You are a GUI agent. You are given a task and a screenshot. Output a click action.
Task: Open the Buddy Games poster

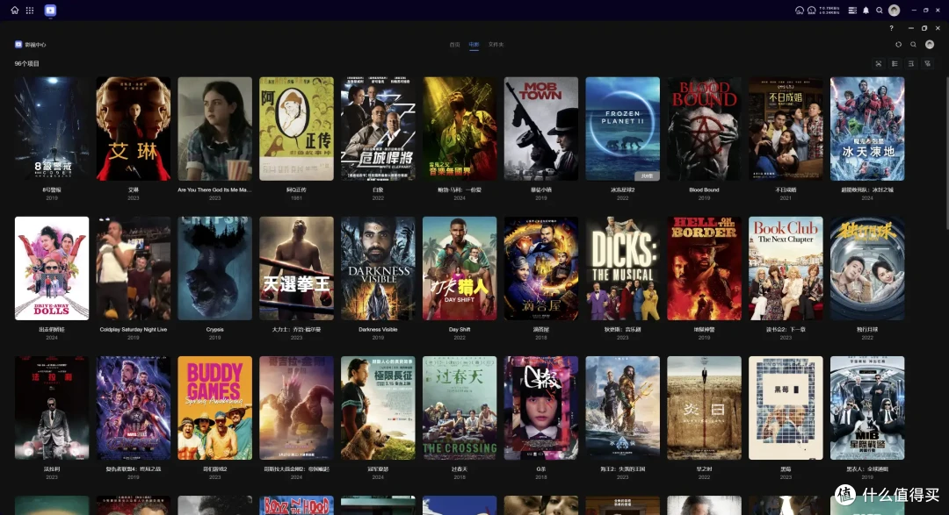tap(215, 408)
